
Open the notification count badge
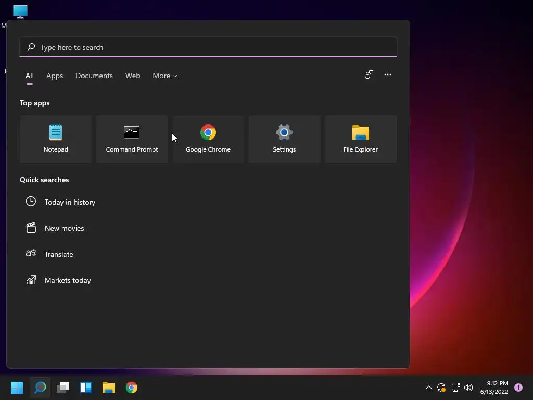[x=518, y=387]
